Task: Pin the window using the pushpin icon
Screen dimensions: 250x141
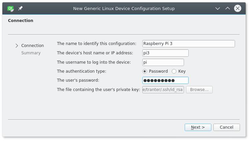Action: (20, 8)
